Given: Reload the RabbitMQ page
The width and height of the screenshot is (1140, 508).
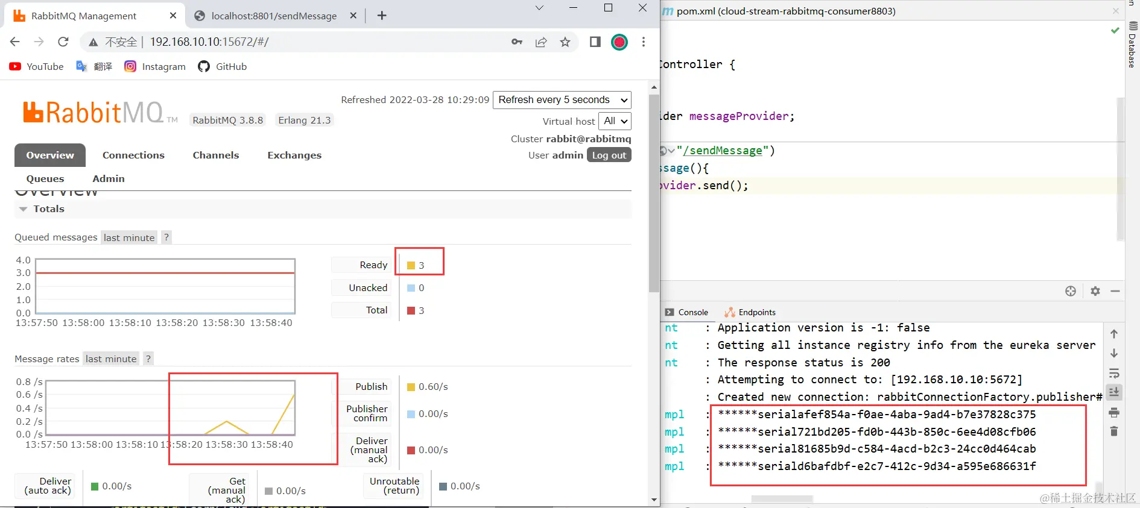Looking at the screenshot, I should tap(63, 42).
